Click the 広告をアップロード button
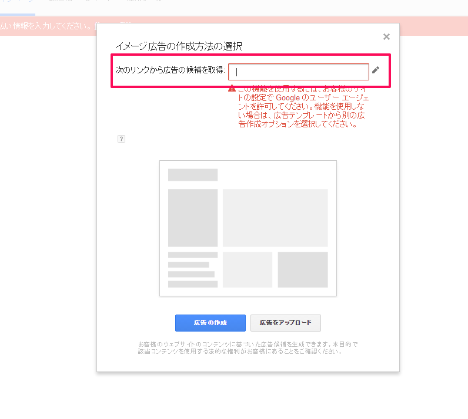Image resolution: width=468 pixels, height=419 pixels. [285, 323]
